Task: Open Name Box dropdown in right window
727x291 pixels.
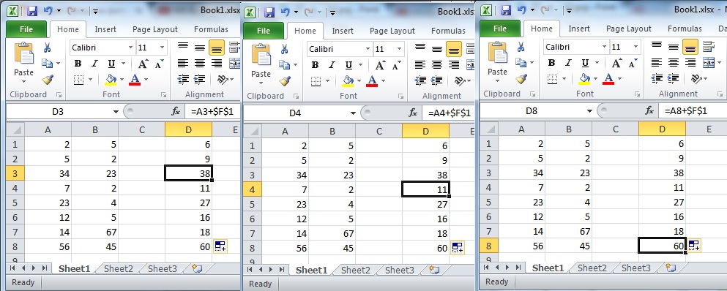Action: 589,110
